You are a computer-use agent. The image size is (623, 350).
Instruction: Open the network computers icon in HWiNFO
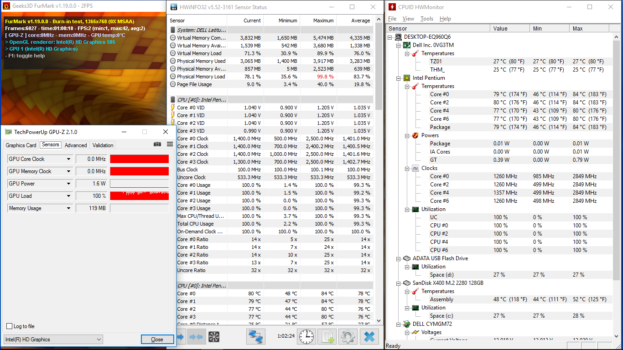point(256,337)
